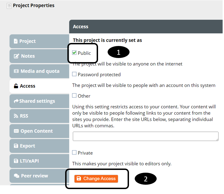Viewport: 224px width, 194px height.
Task: Click the pencil icon beside Notes
Action: click(x=16, y=56)
